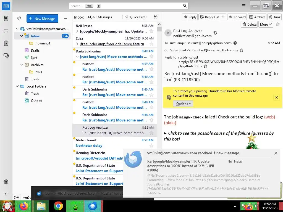Select Trash under Local Folders
The width and height of the screenshot is (283, 212).
pos(35,93)
